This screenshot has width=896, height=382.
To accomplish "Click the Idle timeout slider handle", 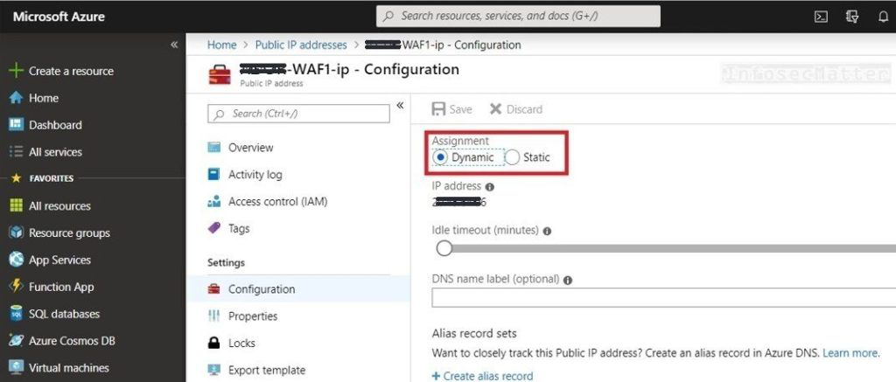I will [x=444, y=248].
